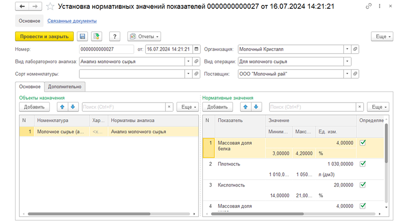
Task: Click the Провести и закрыть button
Action: click(x=44, y=36)
